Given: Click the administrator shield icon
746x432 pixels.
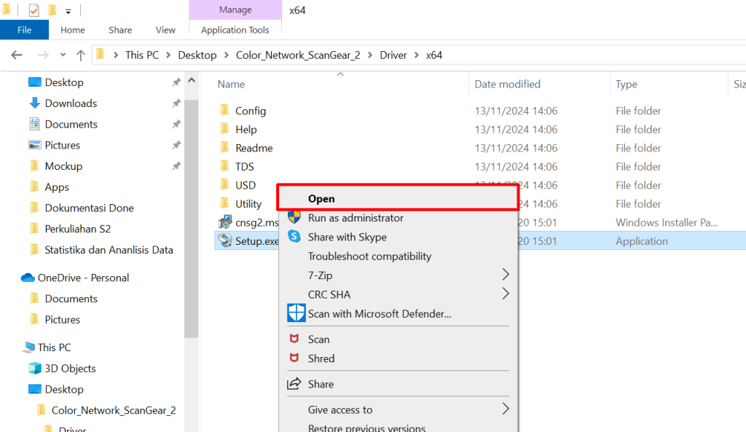Looking at the screenshot, I should tap(294, 217).
